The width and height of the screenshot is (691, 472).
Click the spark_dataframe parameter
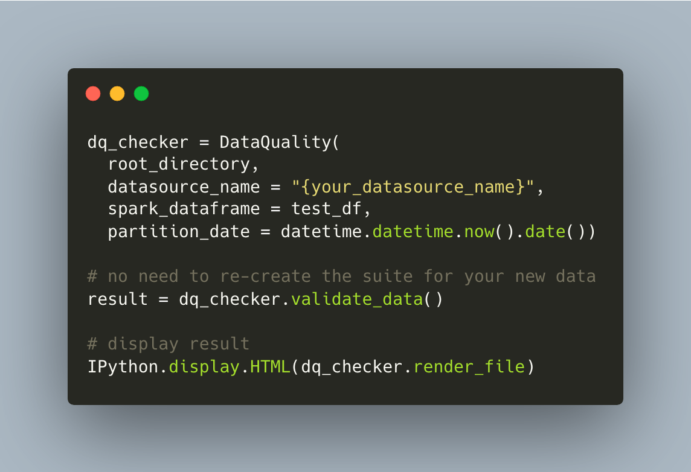pos(184,209)
